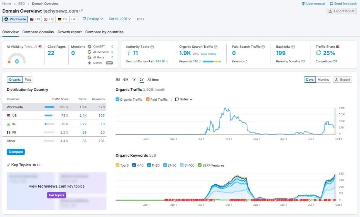360x217 pixels.
Task: Click the Get topics button
Action: coord(57,195)
